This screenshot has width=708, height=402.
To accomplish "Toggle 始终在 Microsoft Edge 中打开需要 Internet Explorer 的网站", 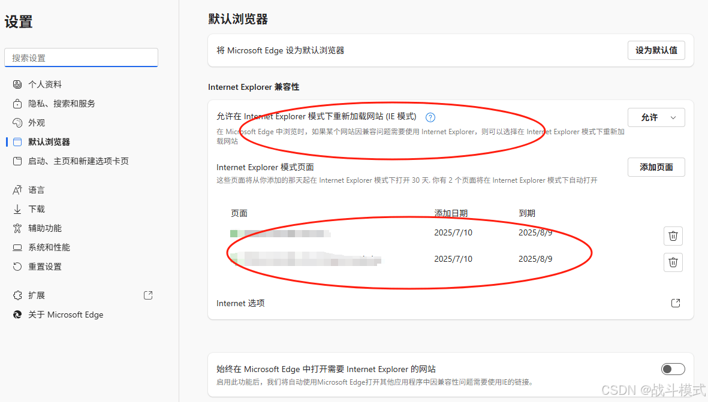I will (673, 369).
